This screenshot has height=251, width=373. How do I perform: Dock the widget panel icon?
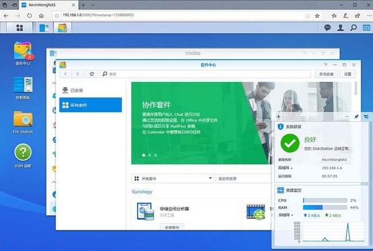pyautogui.click(x=366, y=116)
